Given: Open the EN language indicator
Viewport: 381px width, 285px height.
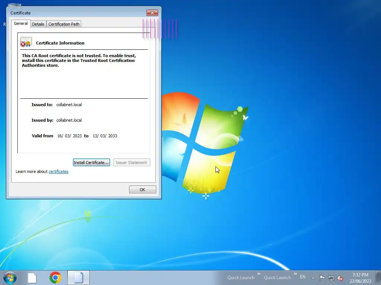Looking at the screenshot, I should [x=302, y=277].
